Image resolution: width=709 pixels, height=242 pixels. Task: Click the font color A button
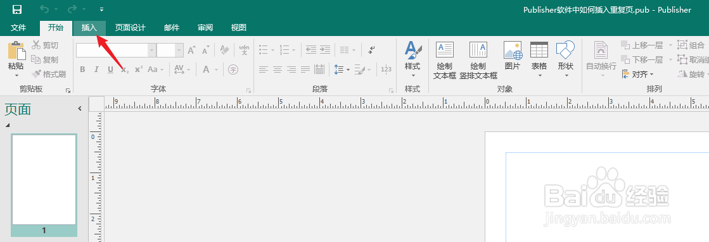[206, 70]
